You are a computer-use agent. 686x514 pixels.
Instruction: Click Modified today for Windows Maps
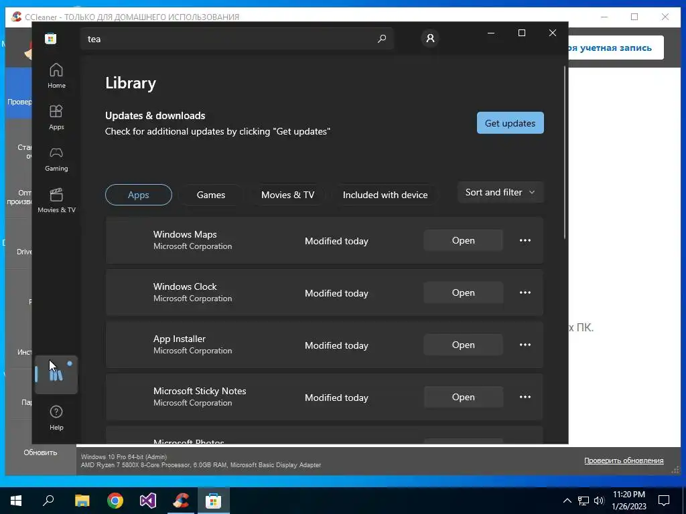click(x=336, y=241)
